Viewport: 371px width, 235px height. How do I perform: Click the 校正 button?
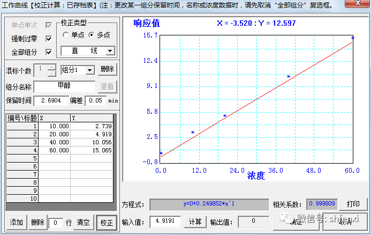click(107, 222)
